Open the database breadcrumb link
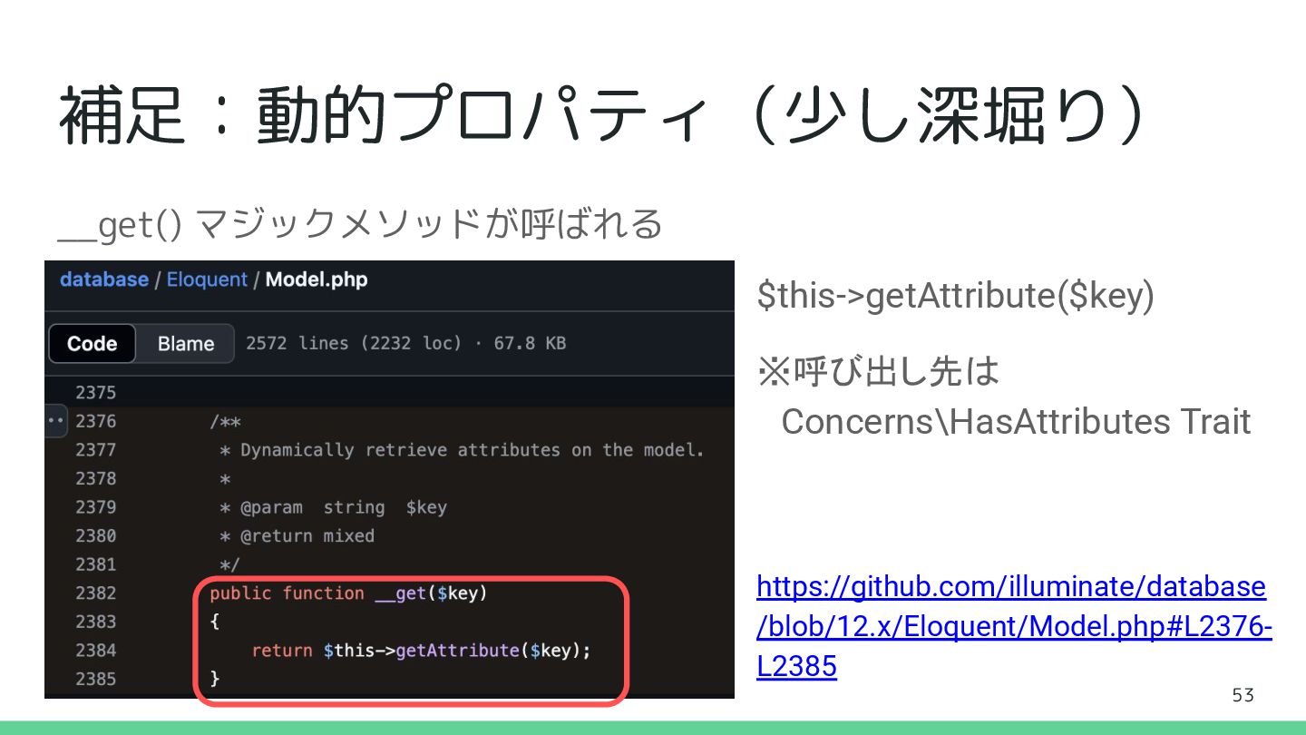This screenshot has width=1306, height=735. click(104, 279)
